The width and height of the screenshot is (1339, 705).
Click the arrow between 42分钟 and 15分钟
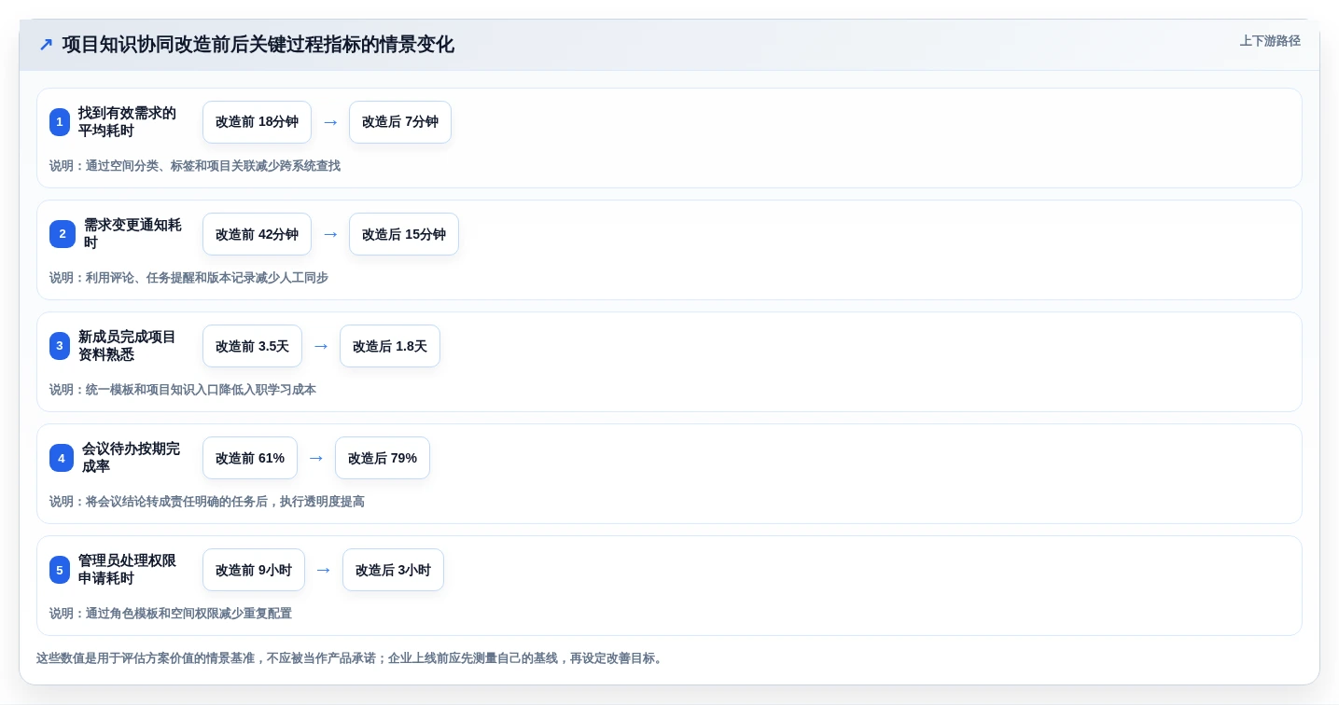tap(330, 234)
